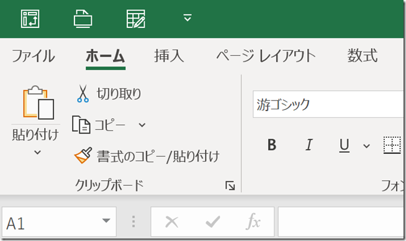Click the 貼り付け clipboard paste icon
This screenshot has width=406, height=241.
[38, 102]
